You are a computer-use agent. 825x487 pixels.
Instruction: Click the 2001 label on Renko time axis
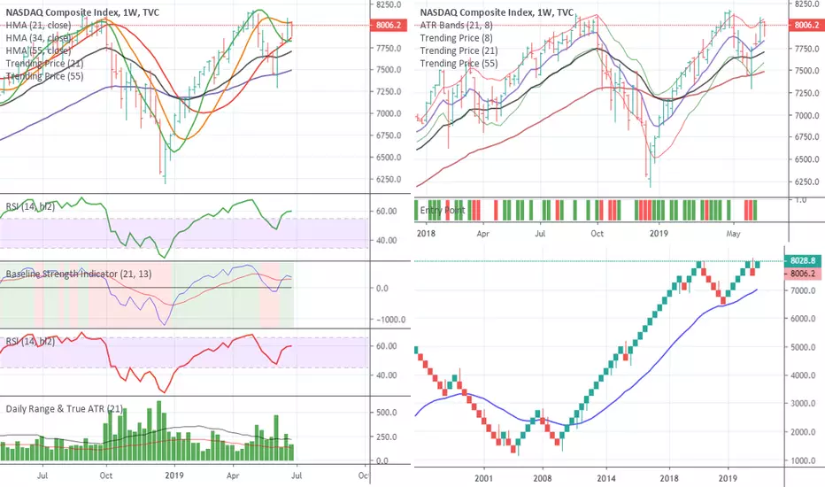483,478
